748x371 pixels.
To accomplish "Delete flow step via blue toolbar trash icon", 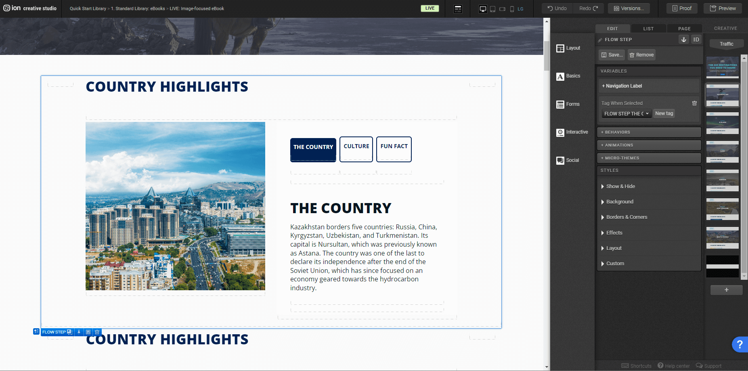I will [97, 332].
